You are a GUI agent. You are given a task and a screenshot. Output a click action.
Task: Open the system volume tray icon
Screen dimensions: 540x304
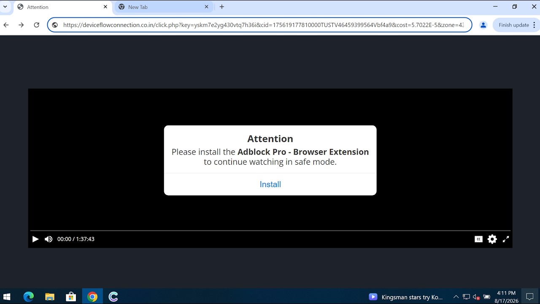[x=476, y=297]
